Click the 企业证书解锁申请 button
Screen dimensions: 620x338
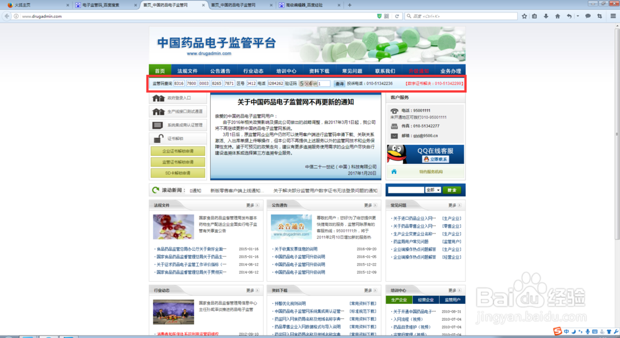(x=178, y=151)
